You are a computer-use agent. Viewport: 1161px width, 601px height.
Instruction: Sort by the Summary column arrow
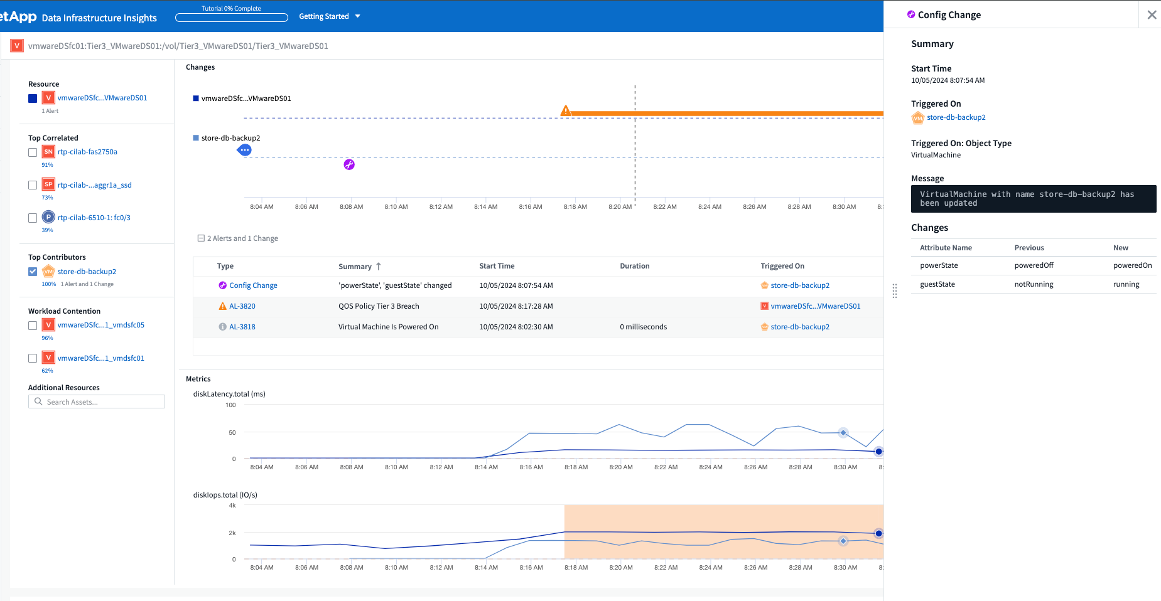point(379,267)
